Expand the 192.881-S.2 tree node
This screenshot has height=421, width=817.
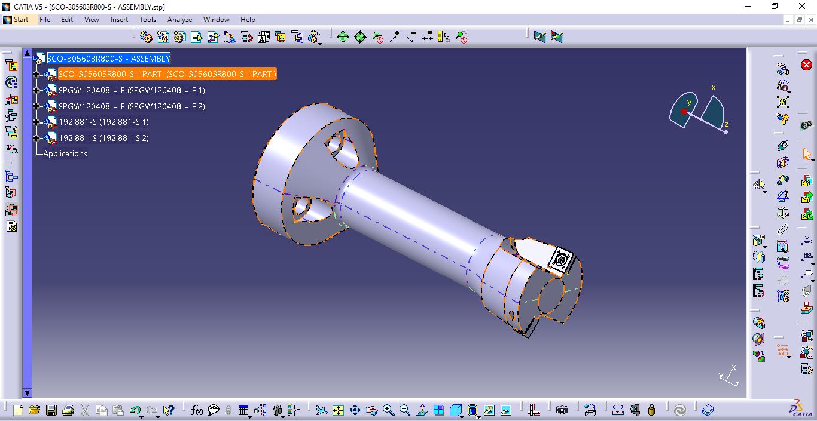[37, 138]
